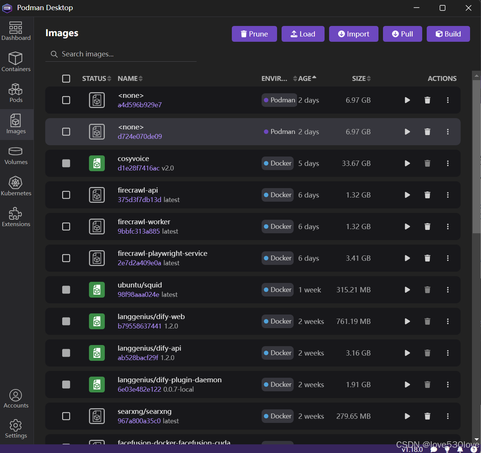The height and width of the screenshot is (453, 481).
Task: Run image a4d596b929e7
Action: [407, 100]
